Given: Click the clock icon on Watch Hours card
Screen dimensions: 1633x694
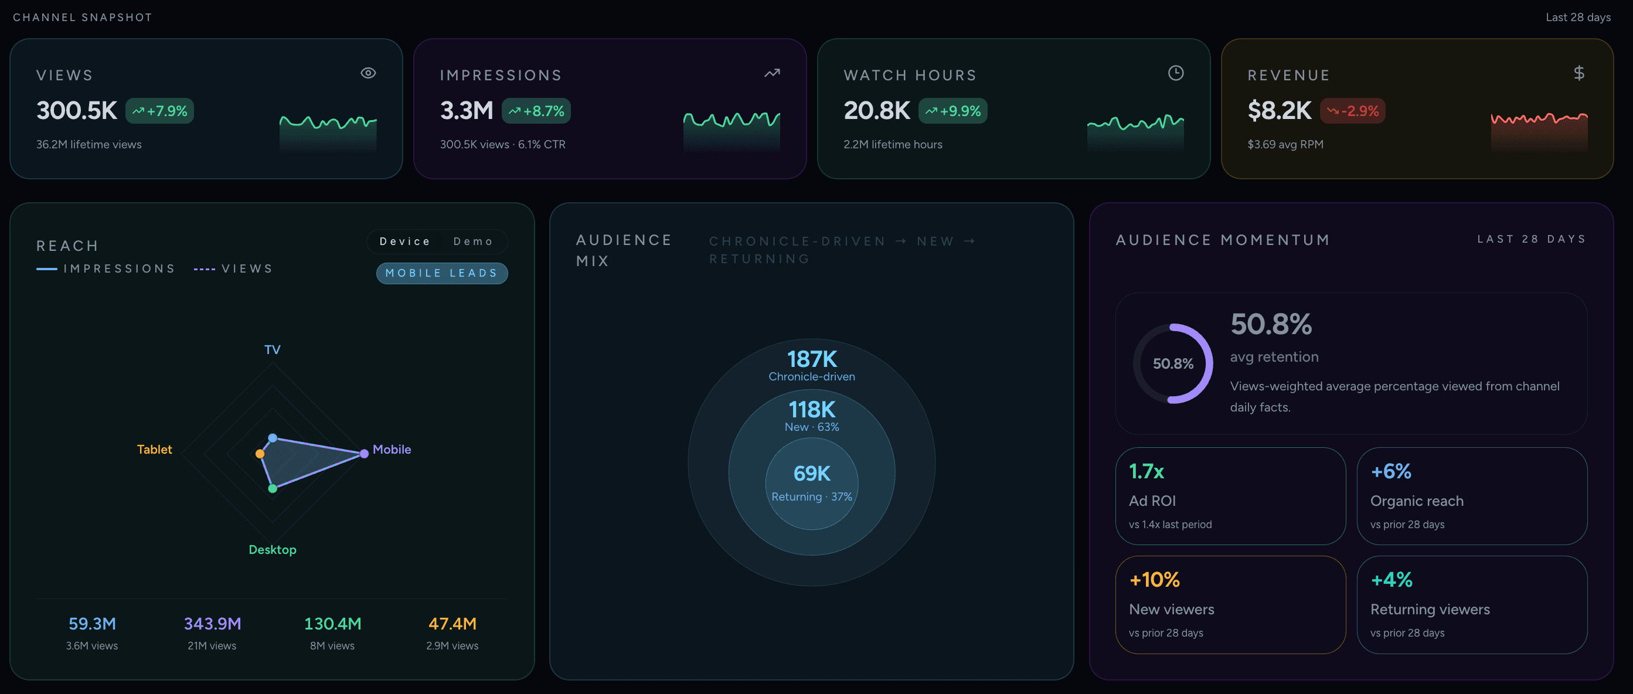Looking at the screenshot, I should [x=1175, y=73].
